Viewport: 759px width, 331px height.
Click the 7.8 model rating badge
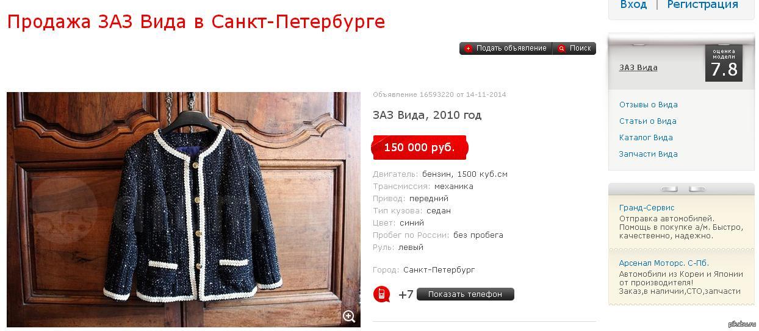pyautogui.click(x=724, y=63)
